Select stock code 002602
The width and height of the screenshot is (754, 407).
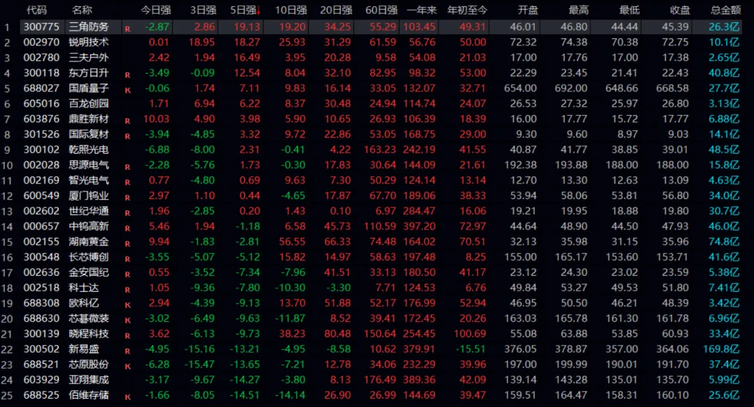click(41, 212)
